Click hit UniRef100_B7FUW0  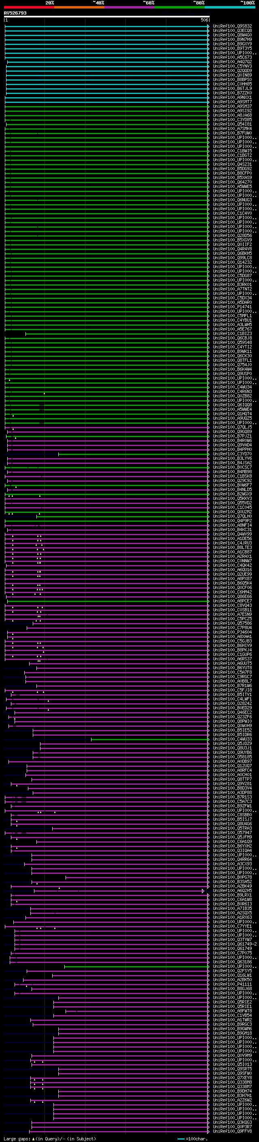click(232, 133)
